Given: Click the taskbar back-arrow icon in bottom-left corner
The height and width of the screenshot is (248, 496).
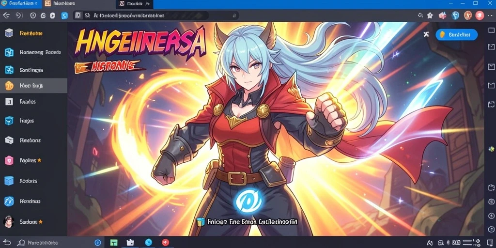Looking at the screenshot, I should coord(7,243).
